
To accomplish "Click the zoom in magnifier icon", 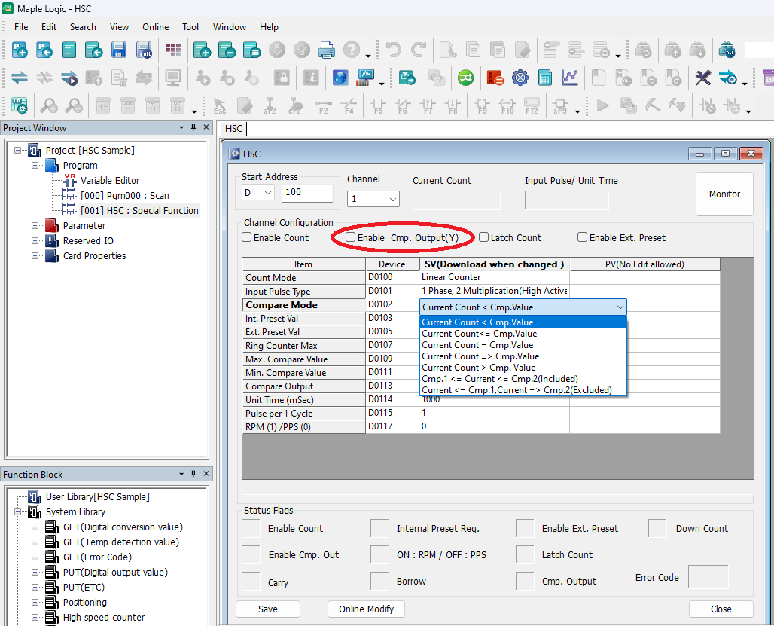I will tap(49, 105).
